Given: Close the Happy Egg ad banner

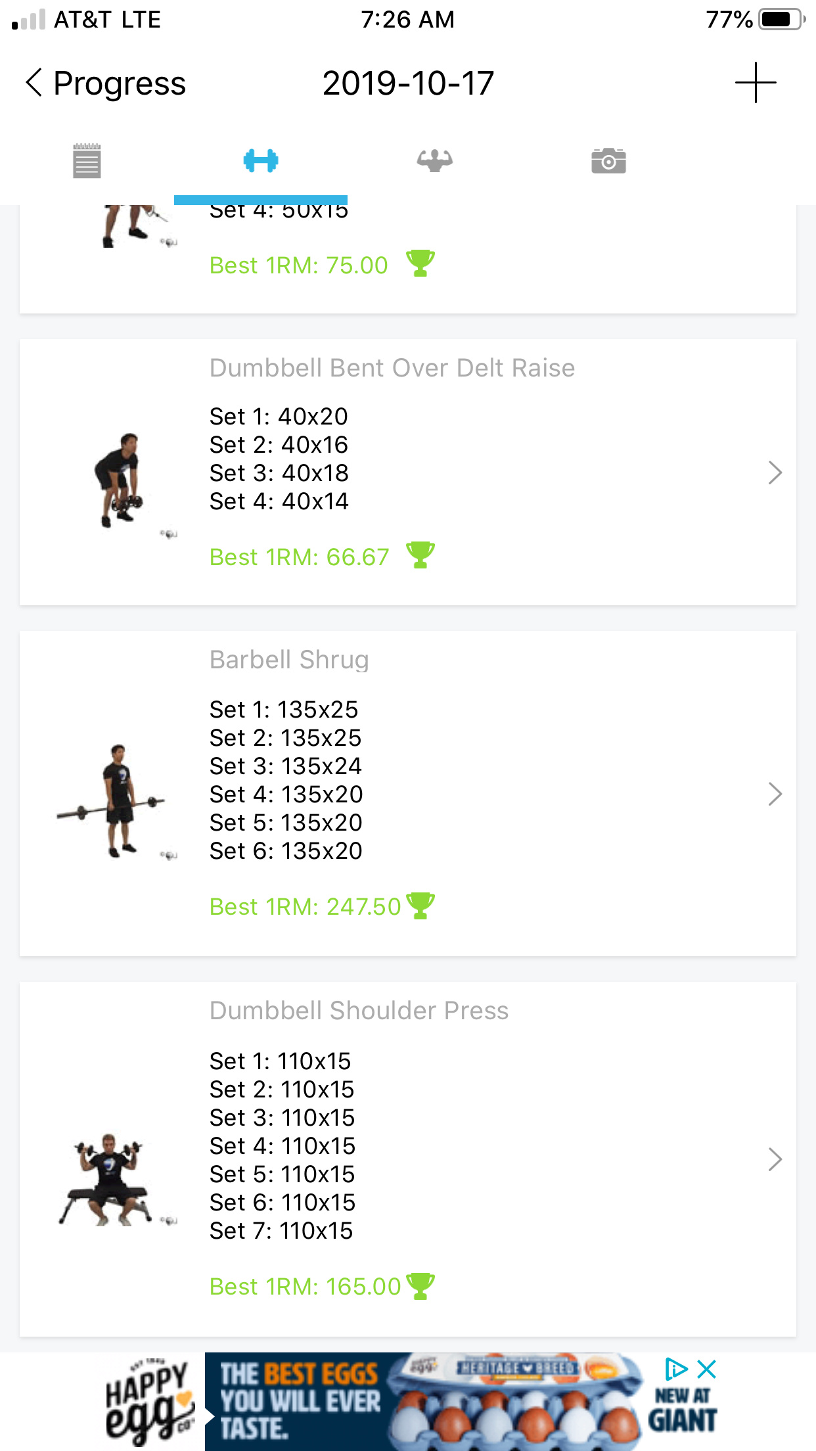Looking at the screenshot, I should coord(707,1370).
